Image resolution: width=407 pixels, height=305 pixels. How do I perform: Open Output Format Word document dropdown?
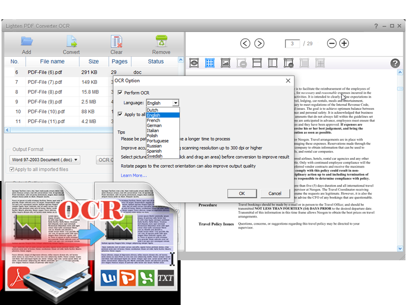pos(45,160)
